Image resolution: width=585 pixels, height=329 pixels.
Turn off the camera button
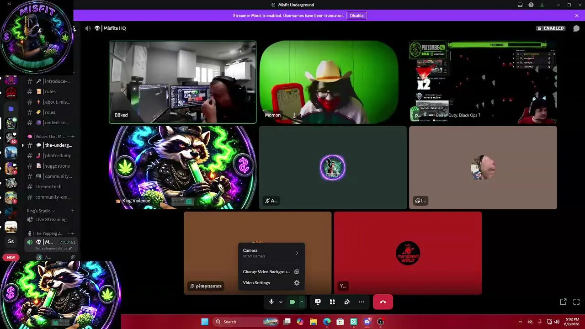coord(292,302)
